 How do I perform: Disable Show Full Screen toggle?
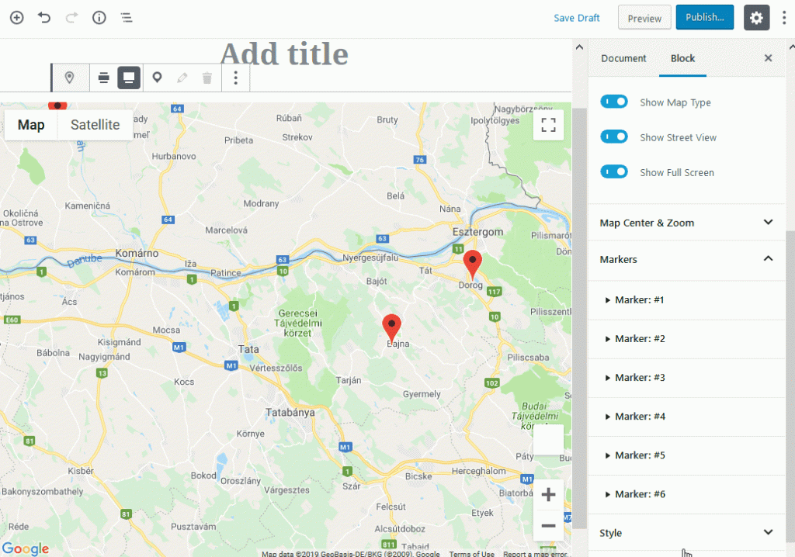(614, 171)
